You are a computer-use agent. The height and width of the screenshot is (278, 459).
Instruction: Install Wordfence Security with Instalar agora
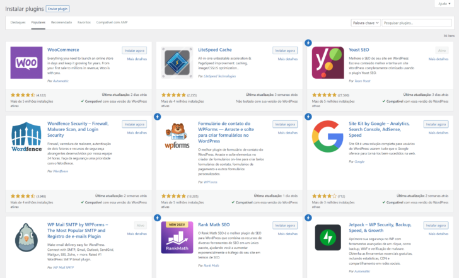tap(134, 124)
